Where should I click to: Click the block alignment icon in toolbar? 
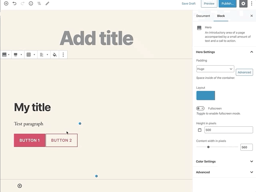click(16, 54)
